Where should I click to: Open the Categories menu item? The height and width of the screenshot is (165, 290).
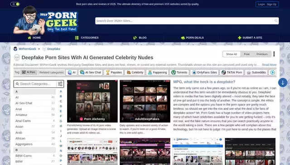(x=87, y=38)
